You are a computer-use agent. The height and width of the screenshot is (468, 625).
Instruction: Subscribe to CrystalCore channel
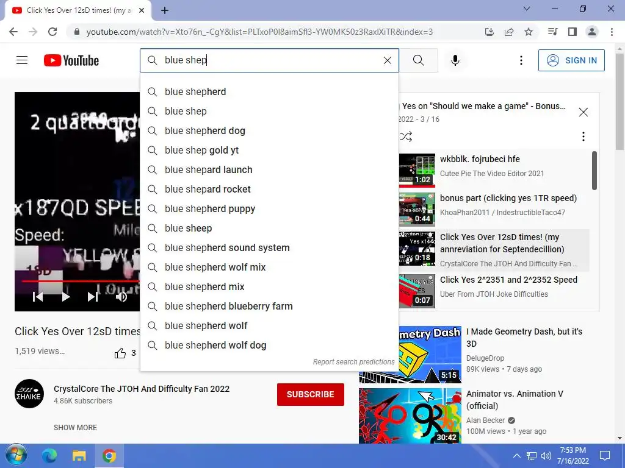pyautogui.click(x=311, y=394)
